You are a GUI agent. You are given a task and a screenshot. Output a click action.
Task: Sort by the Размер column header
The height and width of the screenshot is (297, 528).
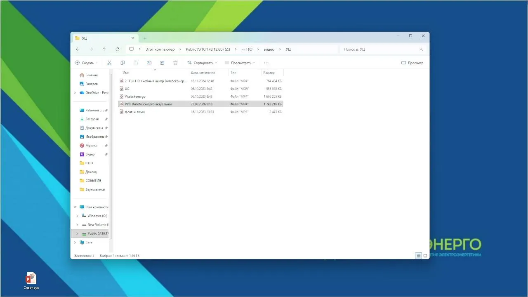pos(273,73)
